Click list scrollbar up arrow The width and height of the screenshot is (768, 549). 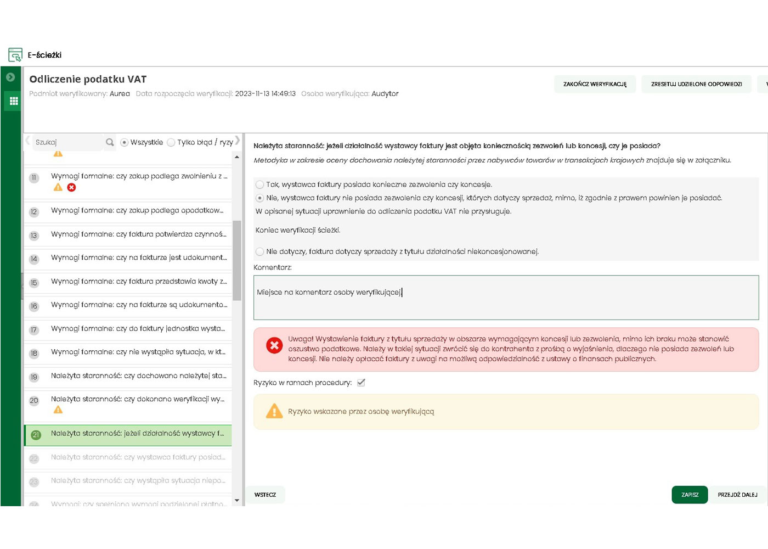pos(237,157)
